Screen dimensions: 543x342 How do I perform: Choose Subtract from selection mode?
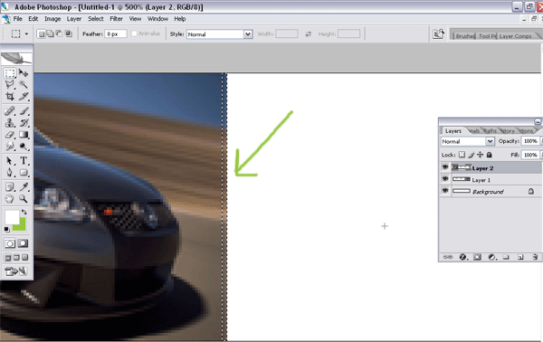point(59,33)
